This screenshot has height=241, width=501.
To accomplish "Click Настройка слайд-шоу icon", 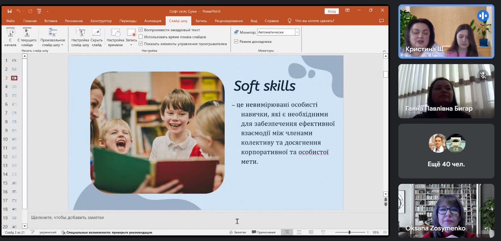I will [x=80, y=32].
